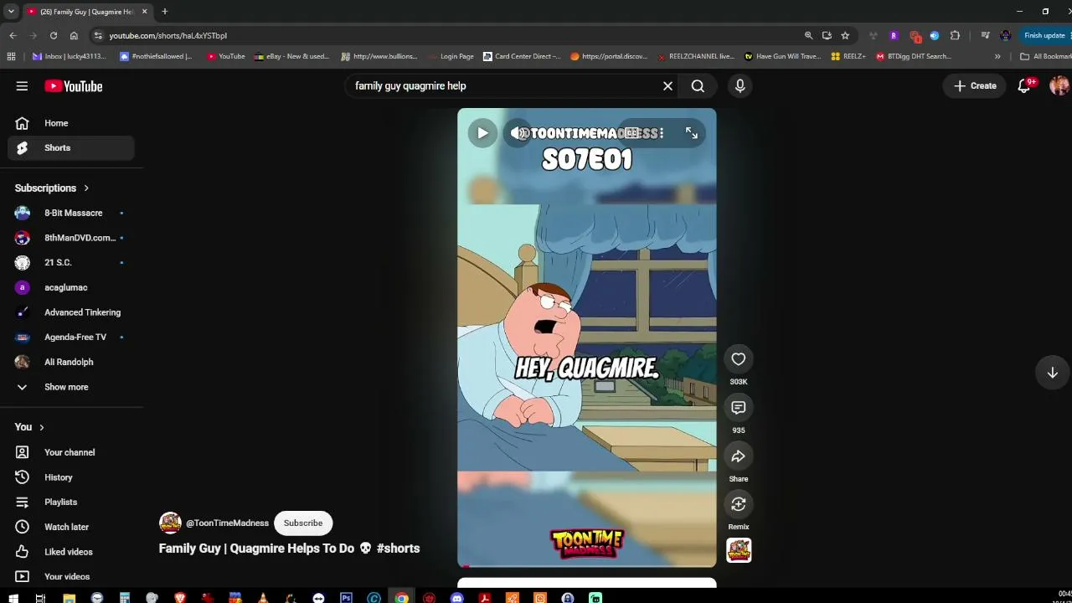Open the short's sound thumbnail
The width and height of the screenshot is (1072, 603).
click(739, 550)
